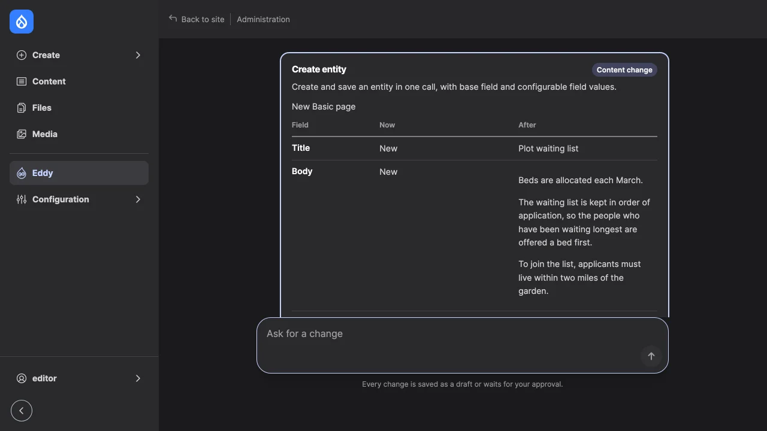The height and width of the screenshot is (431, 767).
Task: Click the New Basic page caption
Action: click(x=324, y=107)
